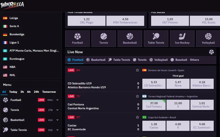
Task: Open the Table Tennis sport tile
Action: pos(156,39)
